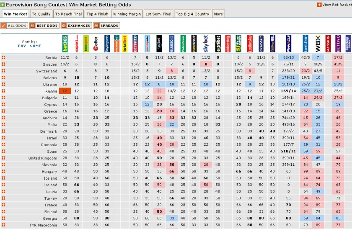Click the Bluesq bookmaker logo
Image resolution: width=352 pixels, height=229 pixels.
pyautogui.click(x=171, y=44)
